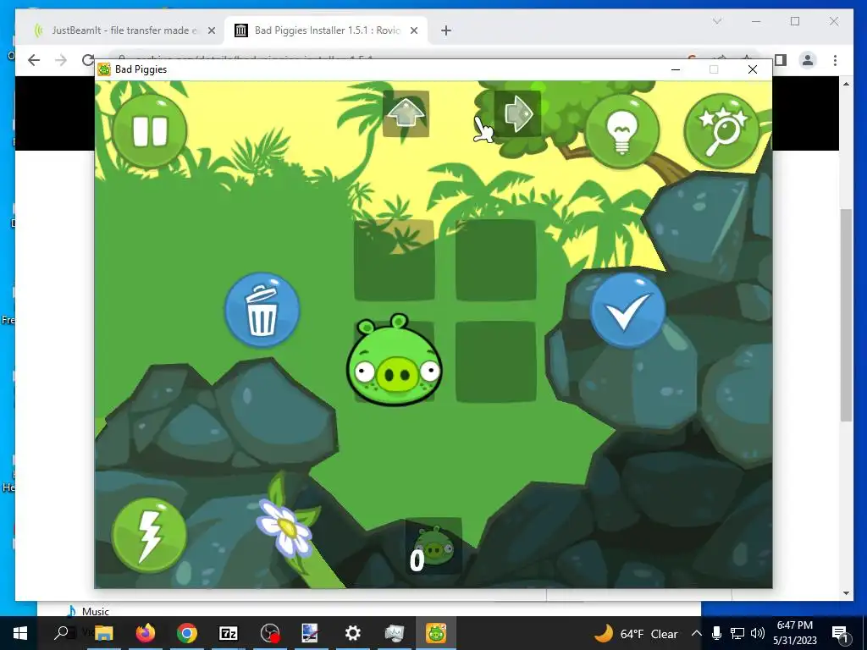Open Chrome profile avatar menu

pyautogui.click(x=807, y=60)
